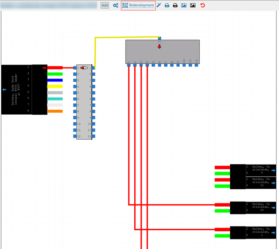The width and height of the screenshot is (279, 249).
Task: Click the black image export icon
Action: [192, 5]
